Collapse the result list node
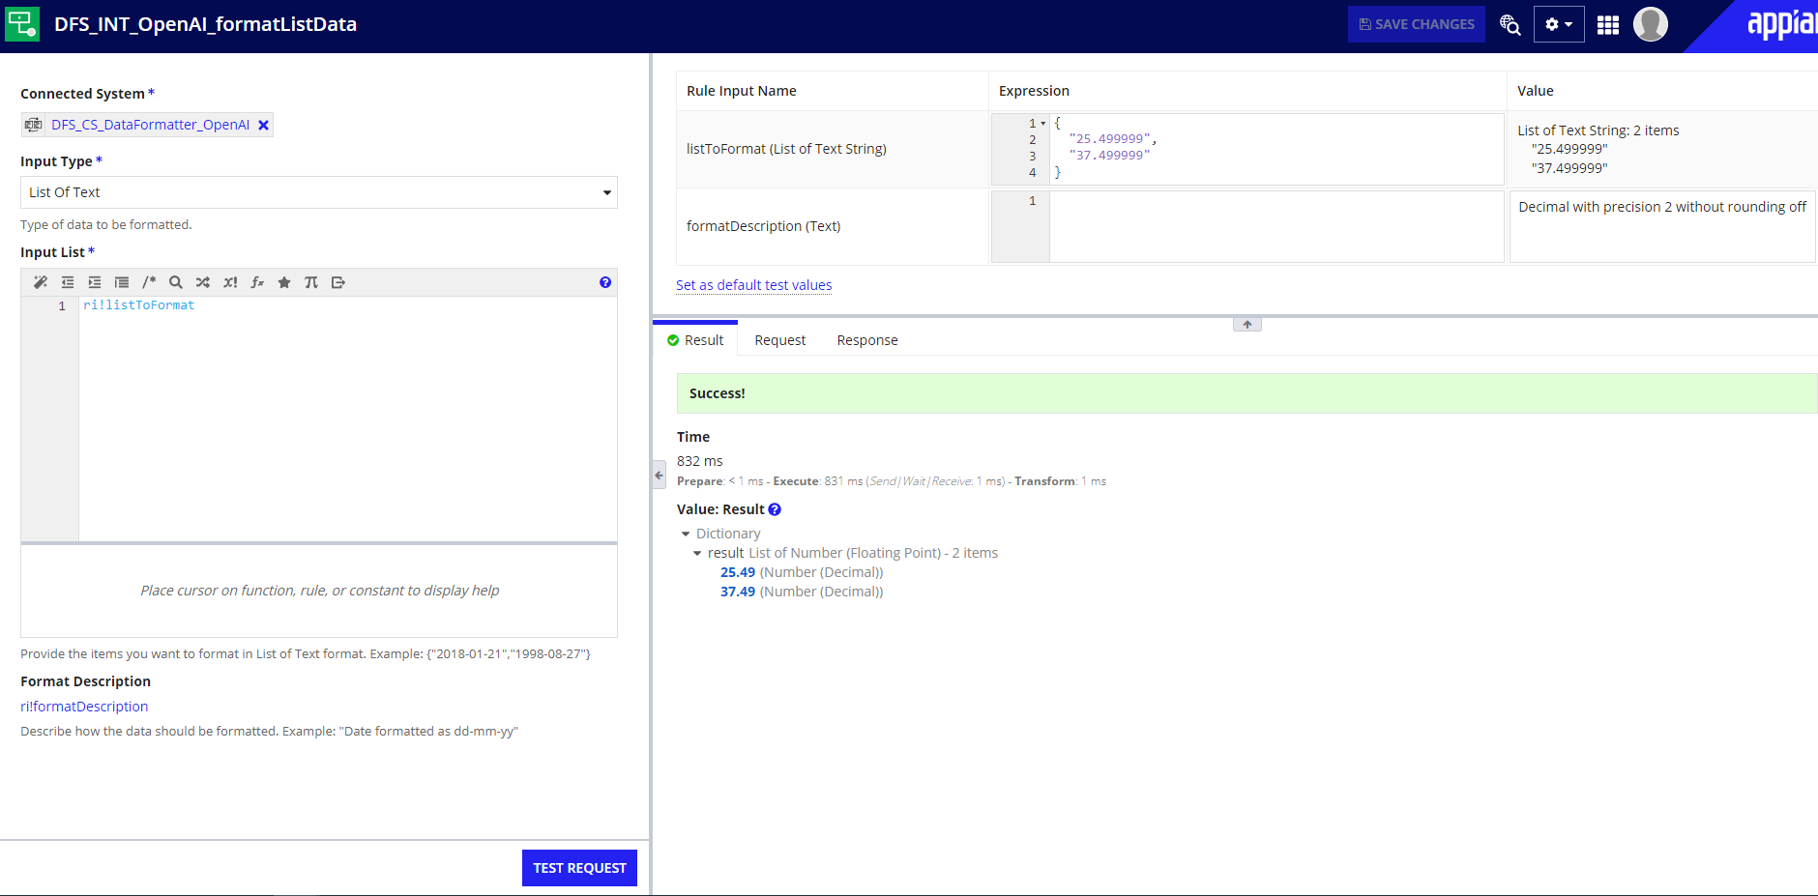Image resolution: width=1818 pixels, height=896 pixels. tap(697, 553)
